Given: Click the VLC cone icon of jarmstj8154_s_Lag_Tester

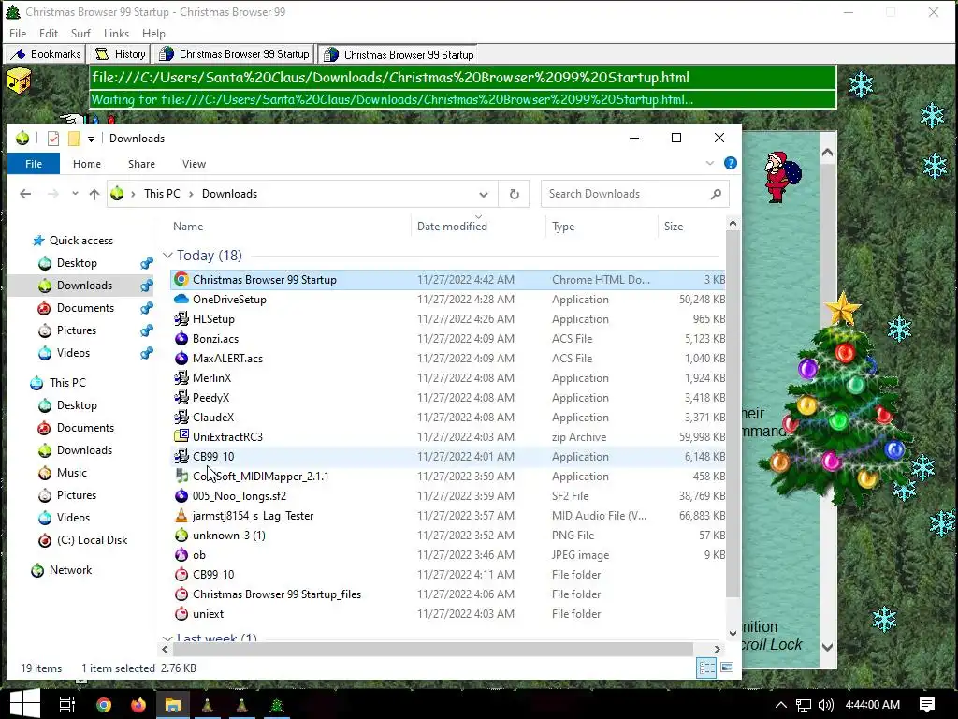Looking at the screenshot, I should (x=181, y=516).
